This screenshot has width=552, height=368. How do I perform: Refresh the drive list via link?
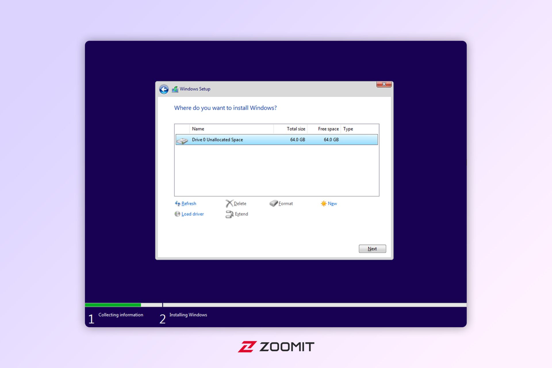pyautogui.click(x=189, y=204)
